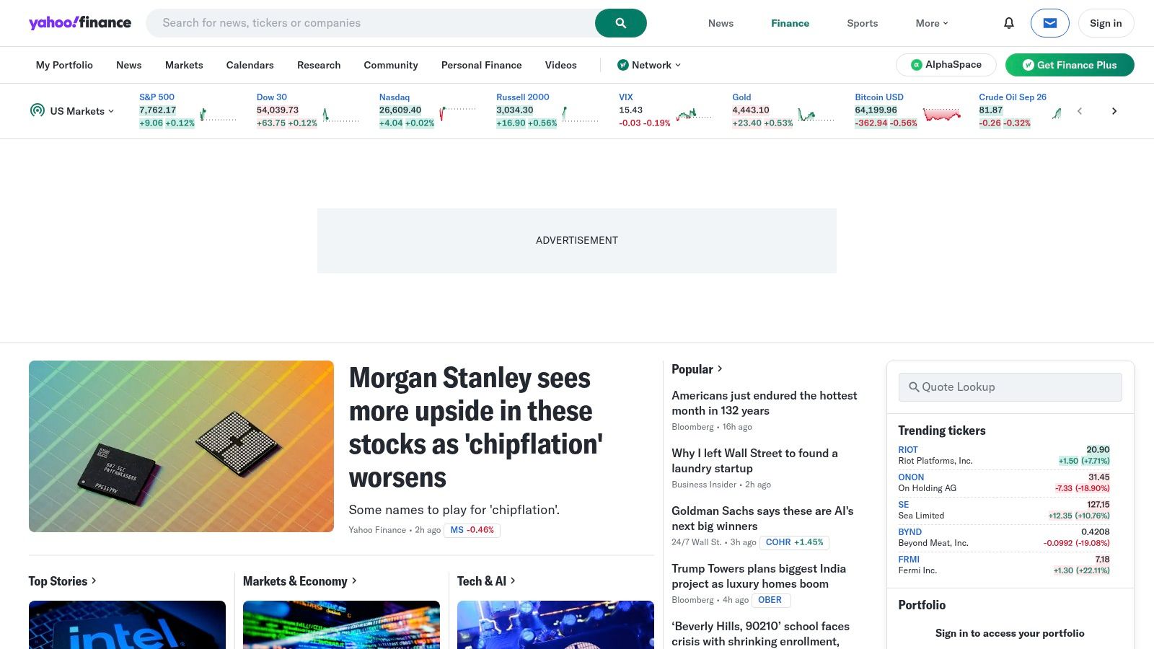Click the Network verified badge icon
Screen dimensions: 1154x649
coord(622,65)
